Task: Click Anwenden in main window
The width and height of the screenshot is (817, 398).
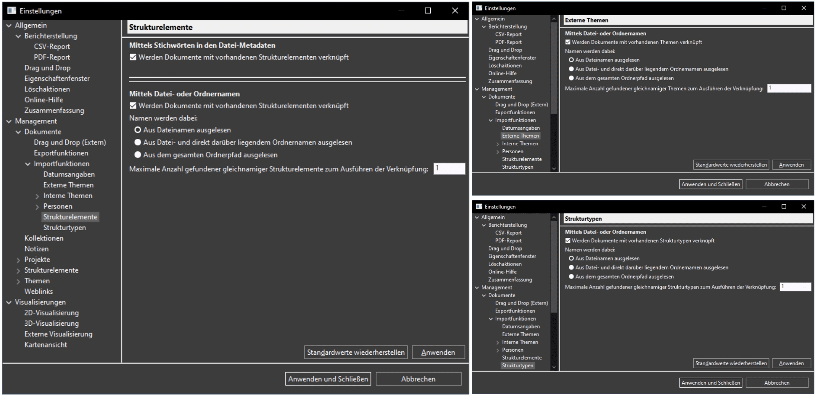Action: [x=438, y=352]
